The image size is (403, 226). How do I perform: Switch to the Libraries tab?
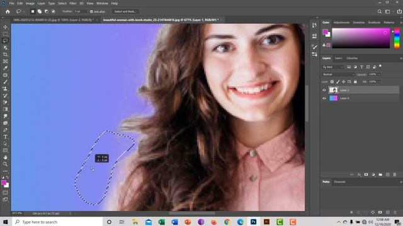352,58
